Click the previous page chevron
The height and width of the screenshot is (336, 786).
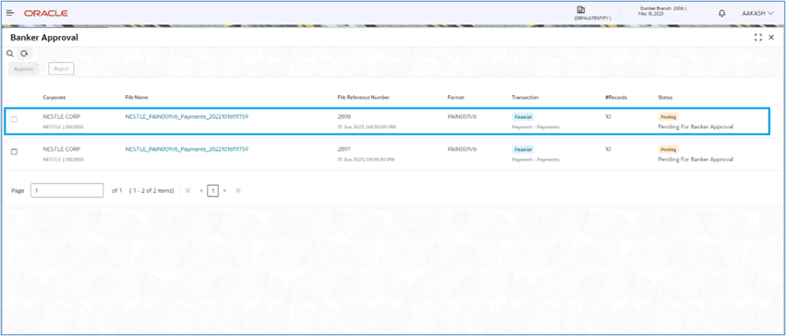(x=201, y=190)
